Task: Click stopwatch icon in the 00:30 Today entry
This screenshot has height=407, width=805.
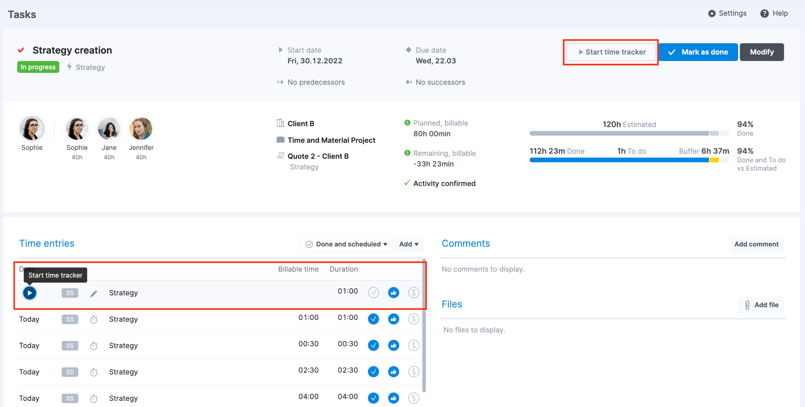Action: pos(94,346)
